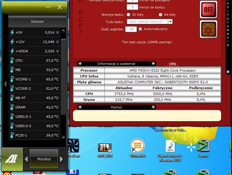Click star icon beside Pomoc

(80, 107)
